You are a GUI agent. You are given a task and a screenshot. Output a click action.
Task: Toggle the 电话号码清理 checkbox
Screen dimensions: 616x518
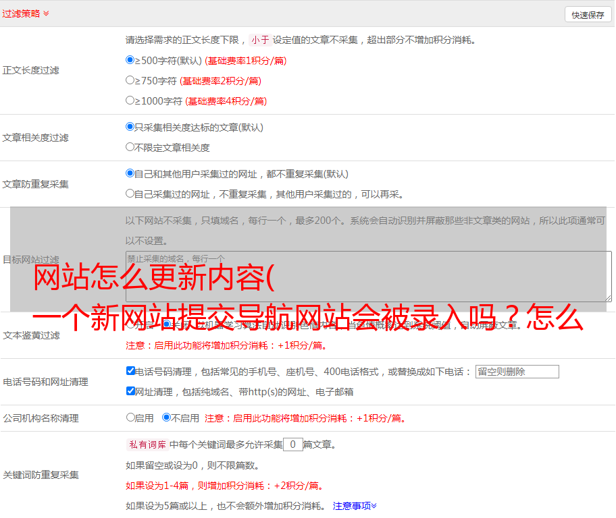click(x=131, y=371)
